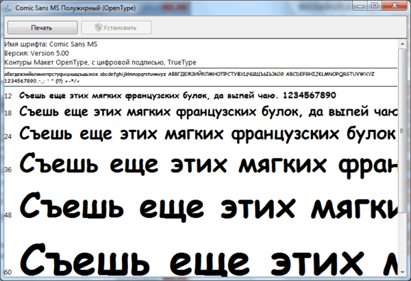
Task: Click the 'Версия: Version 5.00' line
Action: point(37,53)
